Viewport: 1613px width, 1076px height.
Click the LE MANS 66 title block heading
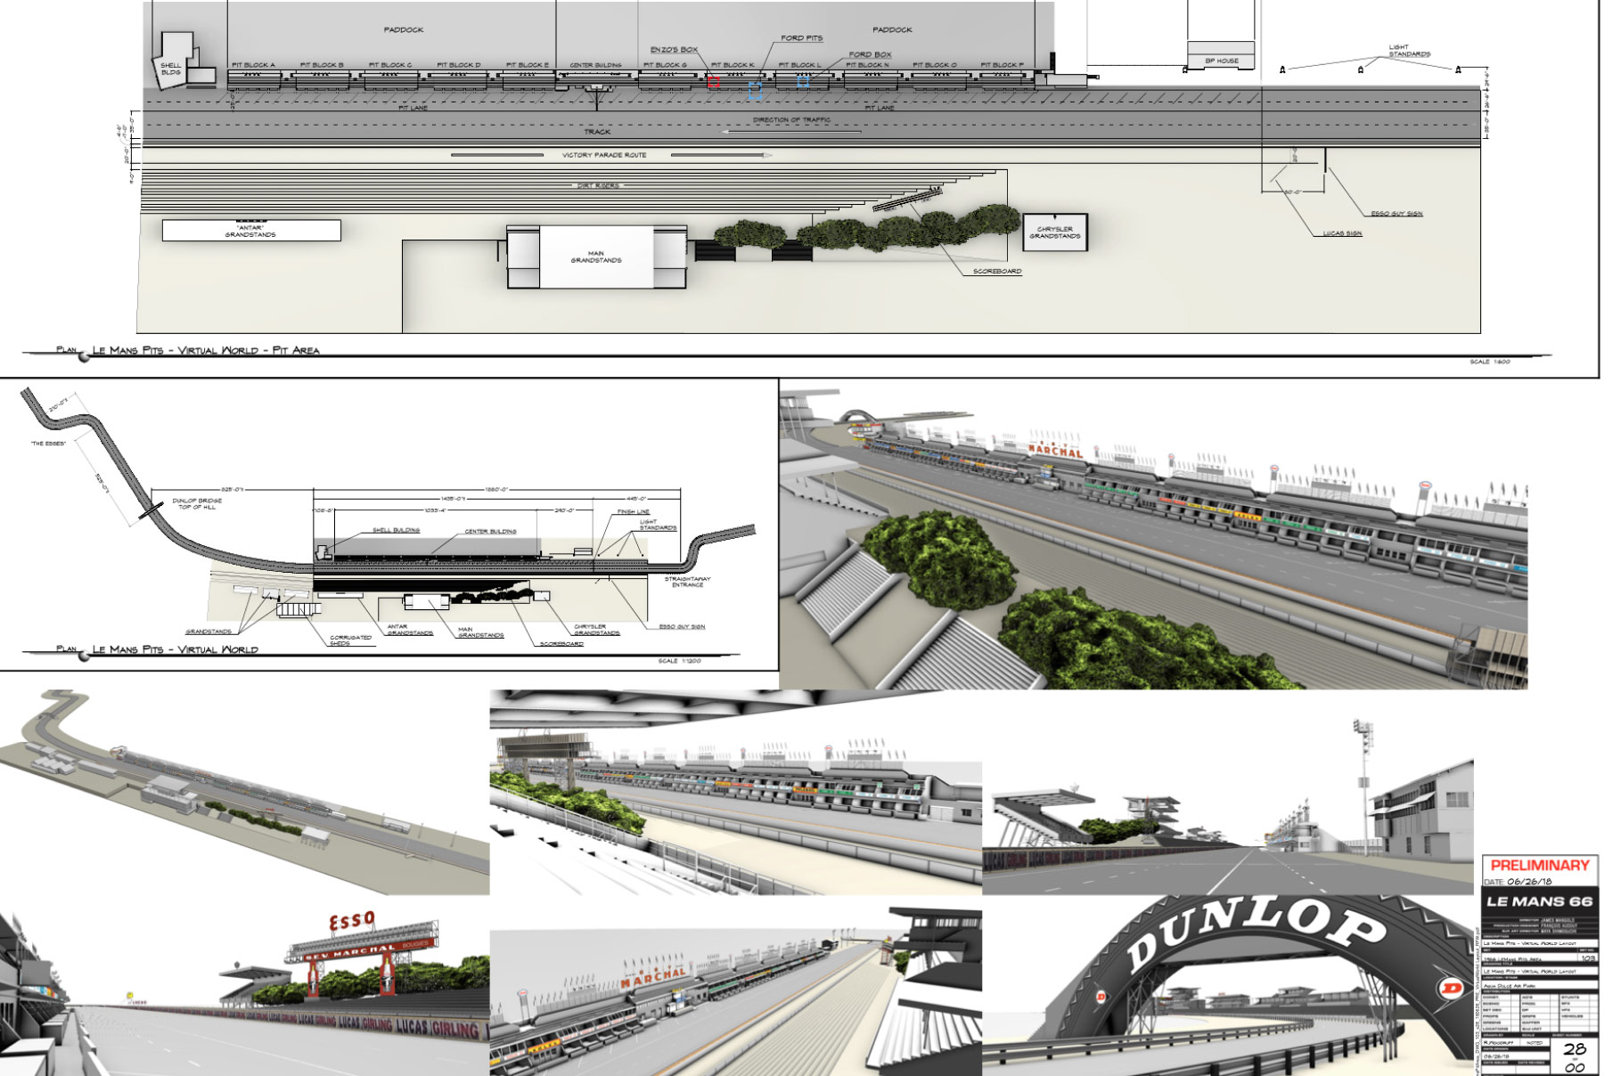pyautogui.click(x=1539, y=901)
